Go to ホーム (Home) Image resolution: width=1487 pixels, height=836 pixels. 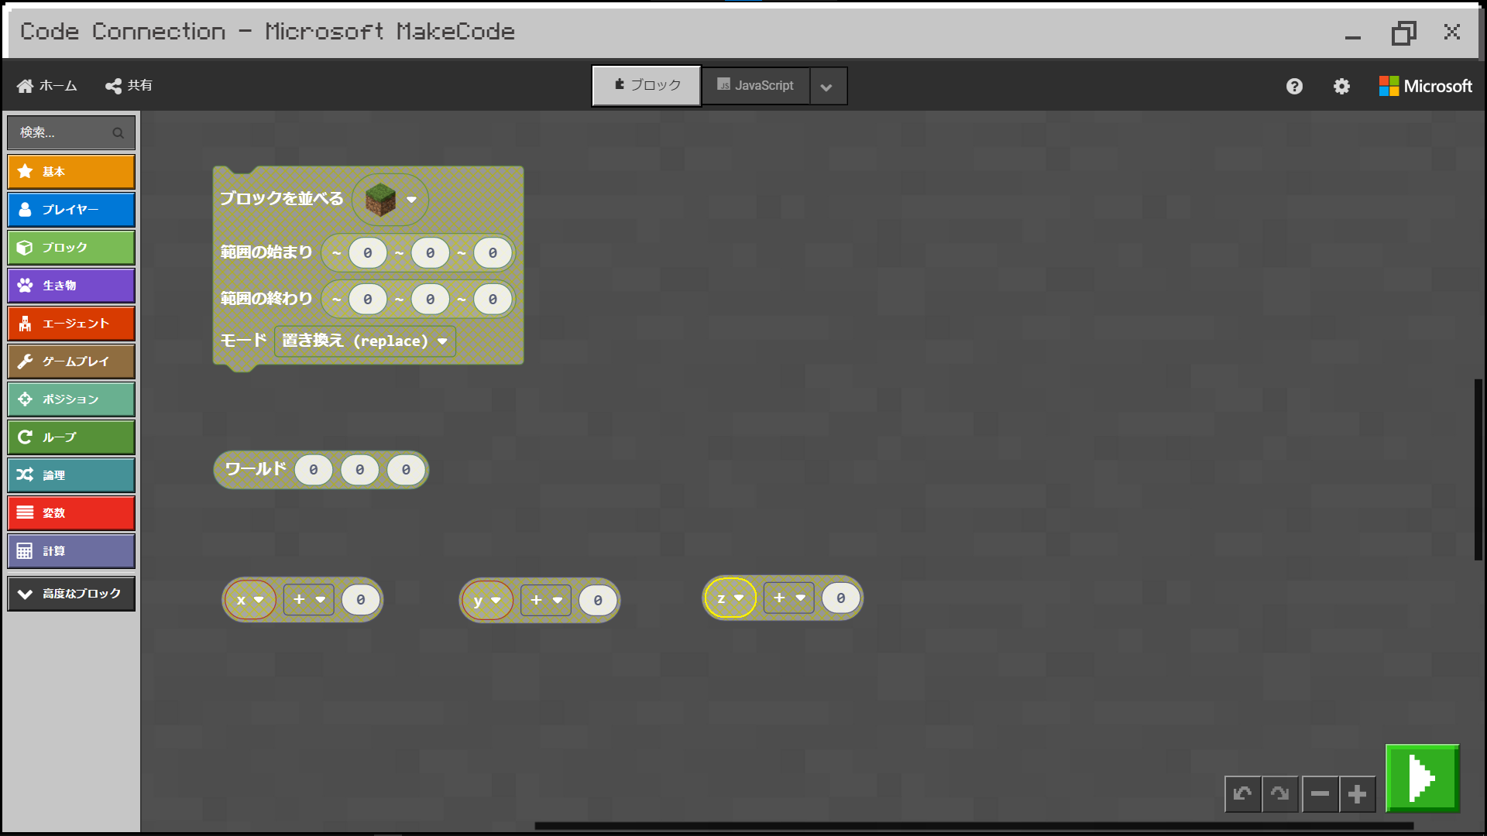(x=47, y=86)
